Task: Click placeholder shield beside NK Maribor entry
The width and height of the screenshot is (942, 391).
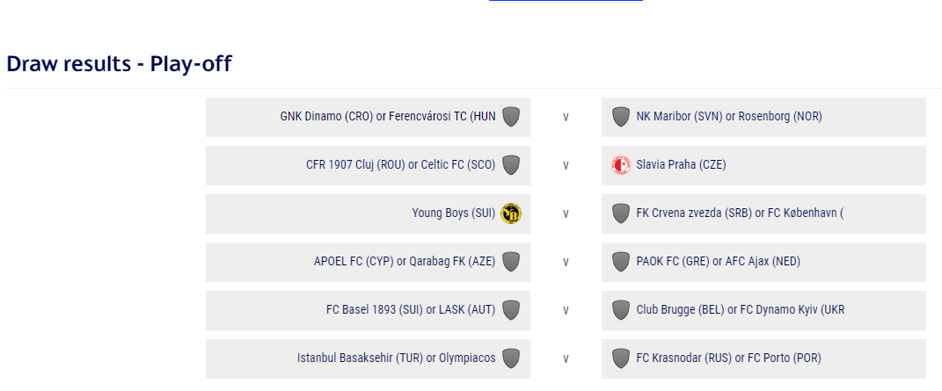Action: tap(621, 116)
